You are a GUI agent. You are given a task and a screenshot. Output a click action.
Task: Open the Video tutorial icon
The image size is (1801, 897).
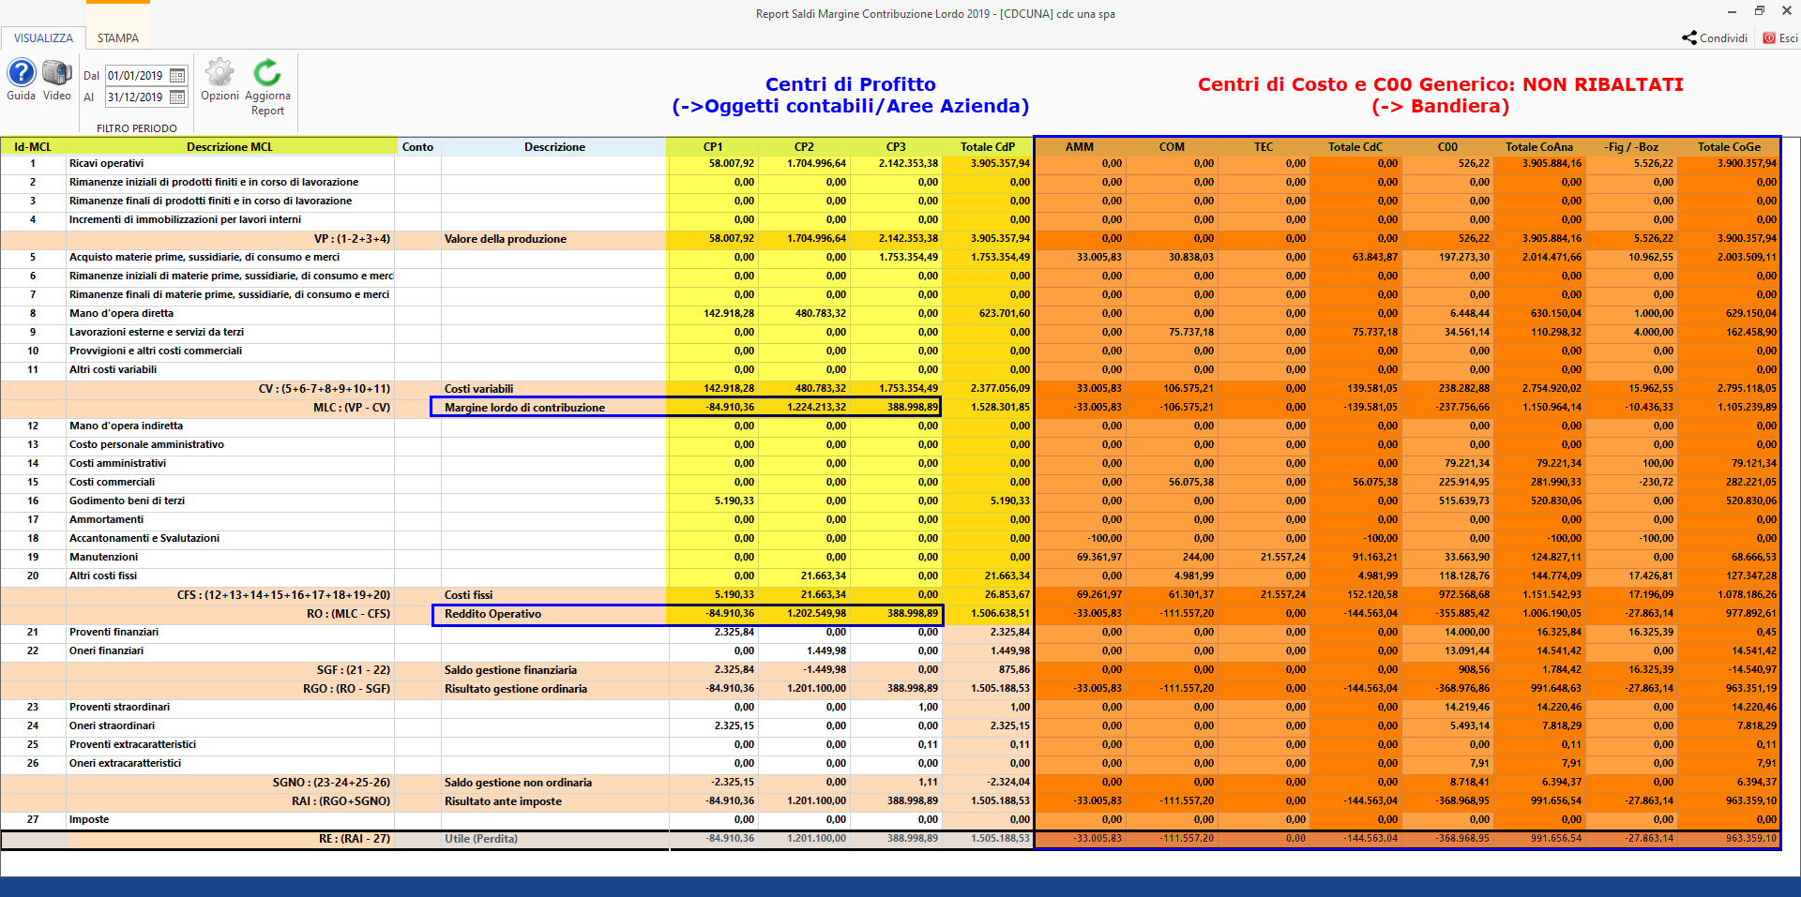point(57,73)
